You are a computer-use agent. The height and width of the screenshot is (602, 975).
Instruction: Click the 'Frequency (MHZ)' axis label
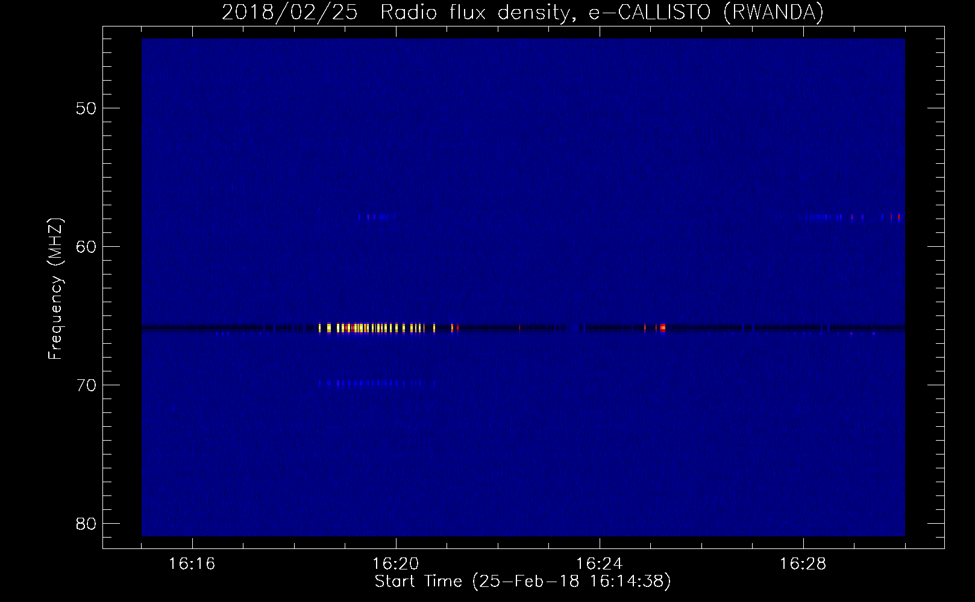[x=55, y=289]
